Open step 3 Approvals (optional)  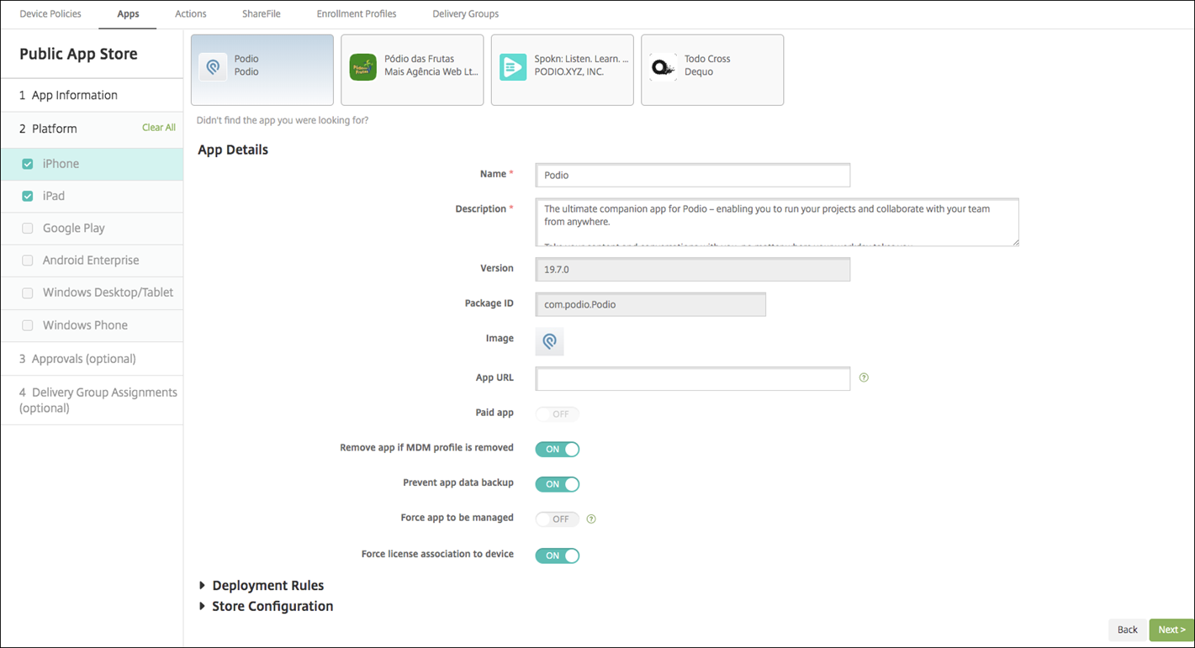(92, 359)
